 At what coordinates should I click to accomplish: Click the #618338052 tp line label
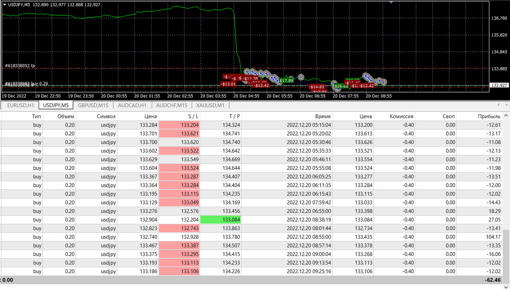[20, 66]
